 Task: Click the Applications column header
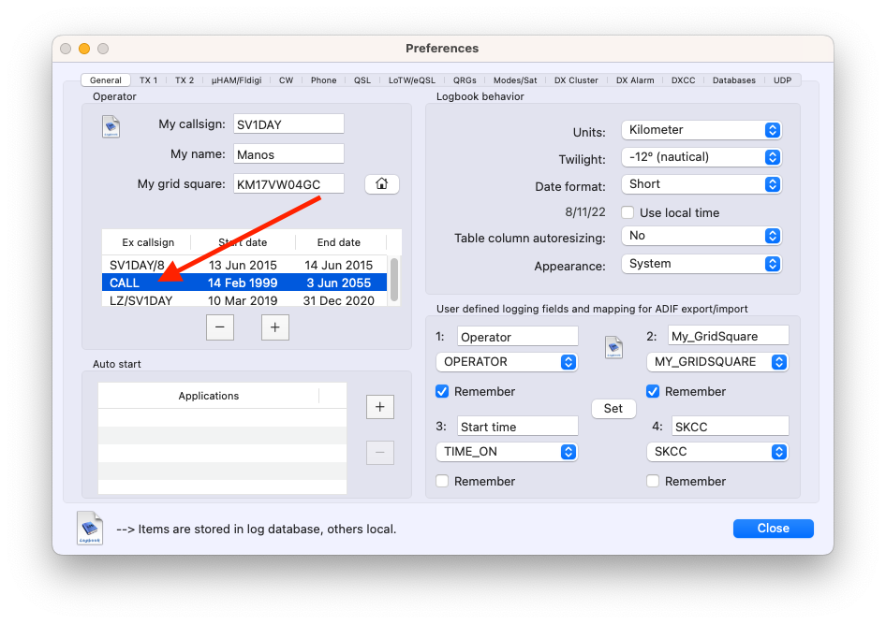tap(209, 396)
